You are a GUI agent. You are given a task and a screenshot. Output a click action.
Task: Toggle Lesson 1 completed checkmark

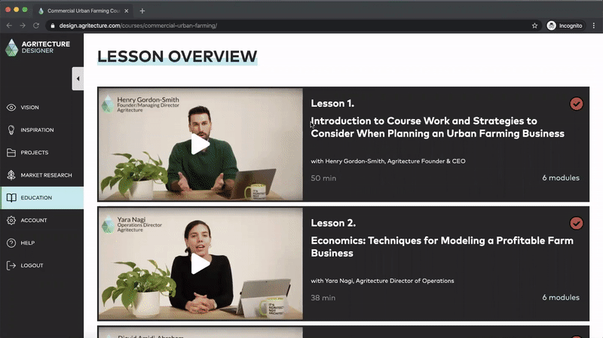[x=576, y=104]
